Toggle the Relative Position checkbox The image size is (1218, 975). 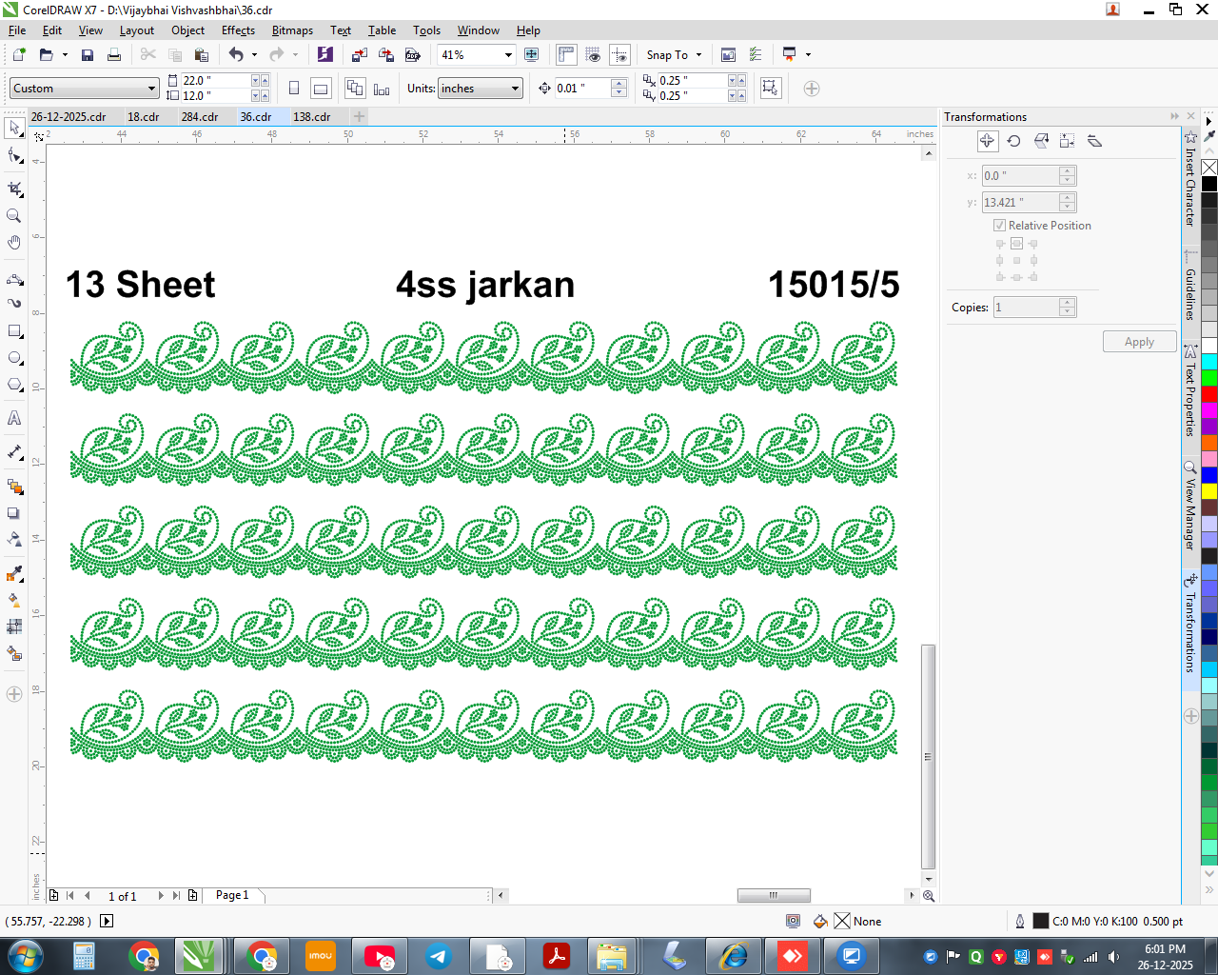(999, 226)
